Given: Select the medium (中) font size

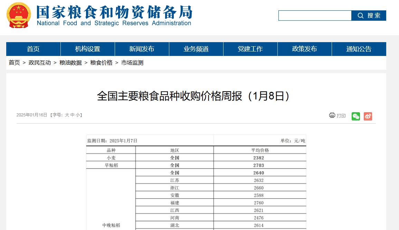Looking at the screenshot, I should pos(72,115).
